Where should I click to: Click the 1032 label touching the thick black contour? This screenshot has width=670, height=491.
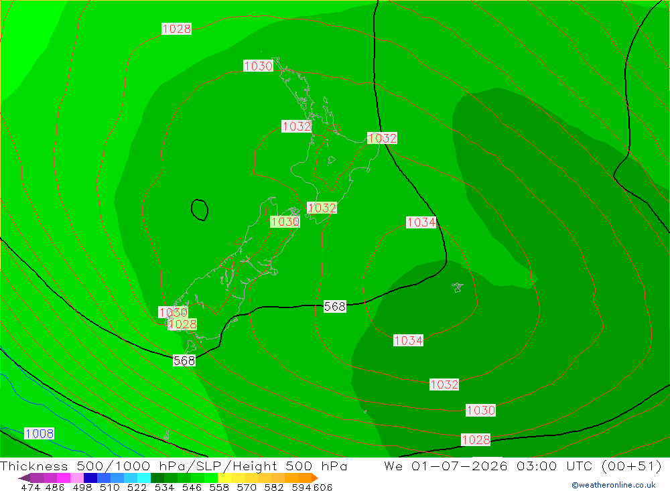pyautogui.click(x=383, y=138)
